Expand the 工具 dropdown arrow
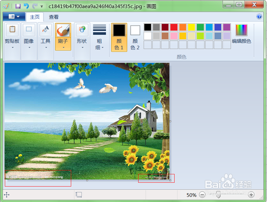This screenshot has height=202, width=267. (x=46, y=47)
